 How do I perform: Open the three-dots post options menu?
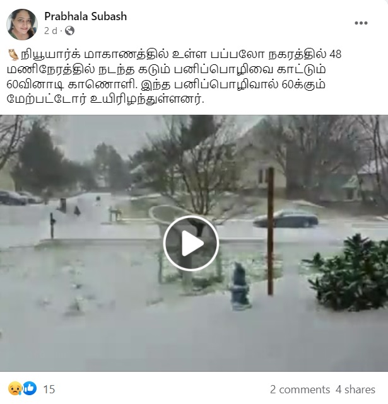pos(361,23)
